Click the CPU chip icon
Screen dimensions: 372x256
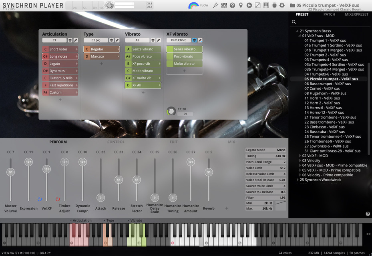(x=274, y=5)
